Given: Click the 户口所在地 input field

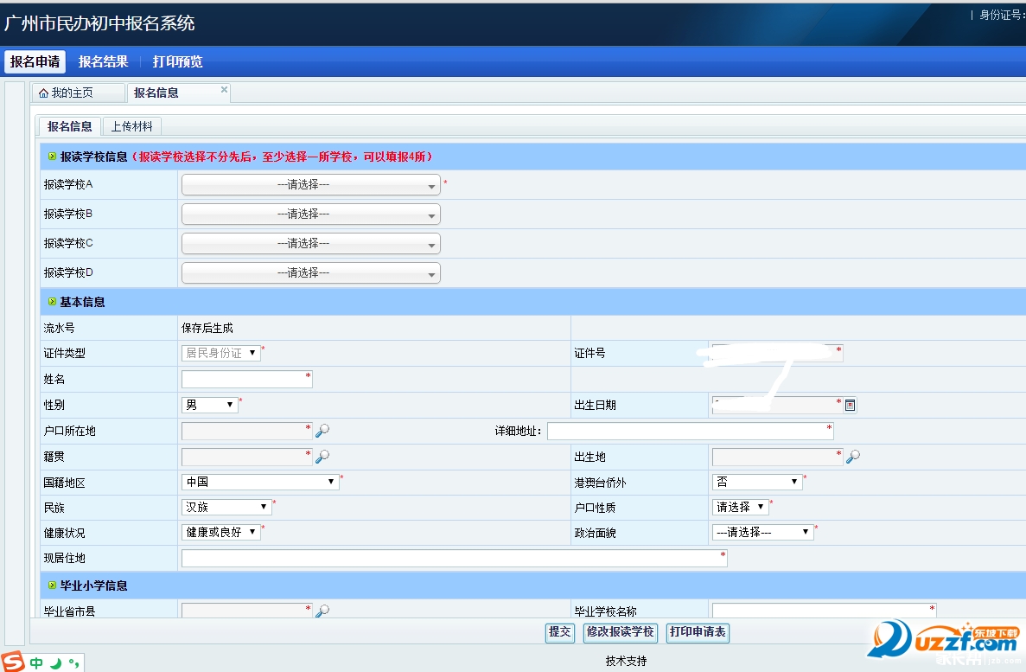Looking at the screenshot, I should (246, 431).
